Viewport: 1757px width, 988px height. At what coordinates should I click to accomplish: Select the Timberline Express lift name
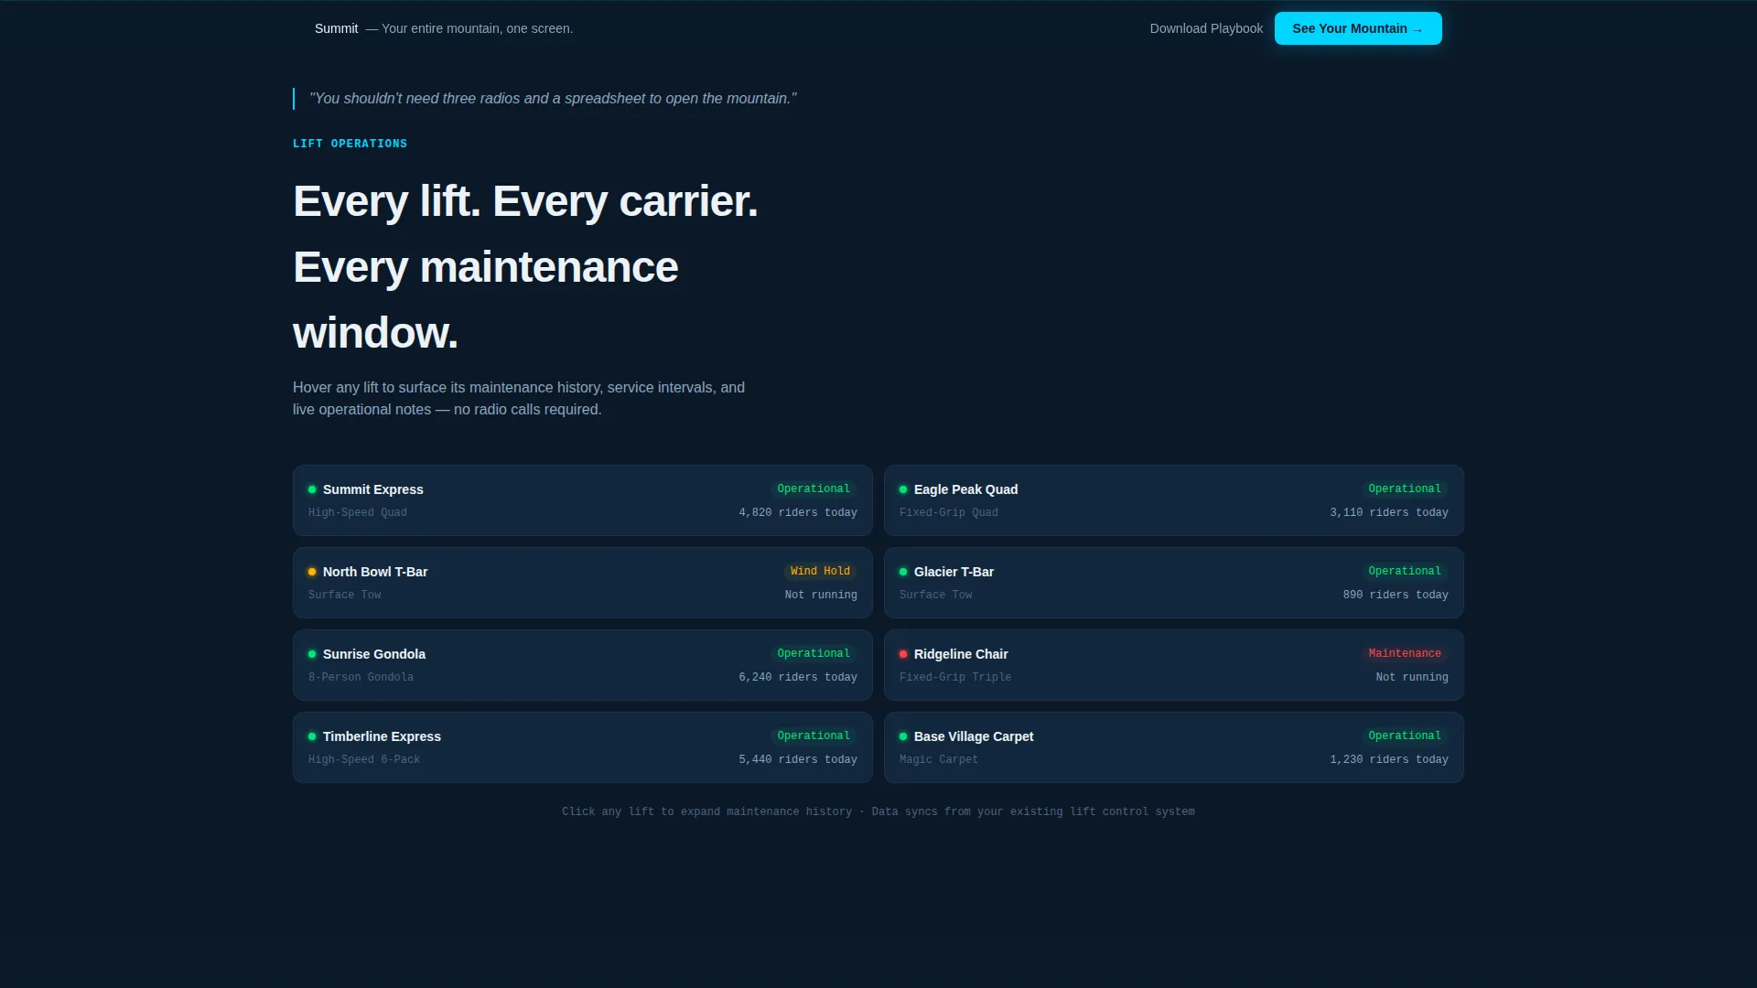tap(382, 736)
